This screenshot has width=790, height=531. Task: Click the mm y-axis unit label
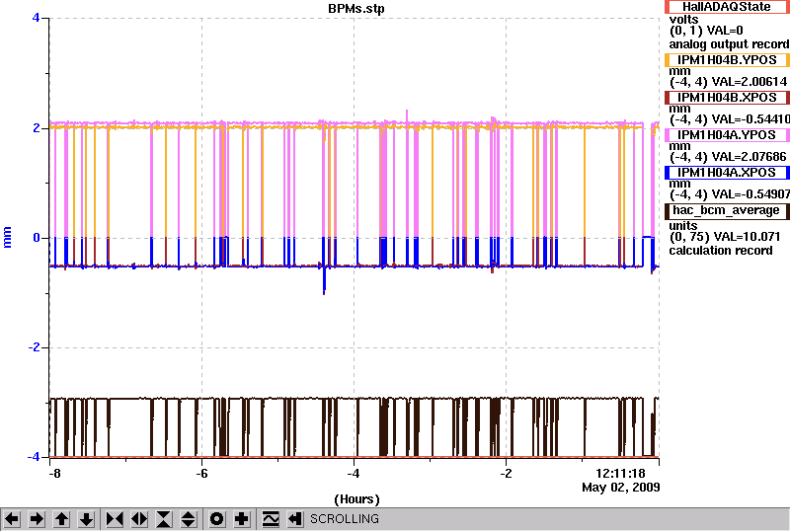coord(7,237)
